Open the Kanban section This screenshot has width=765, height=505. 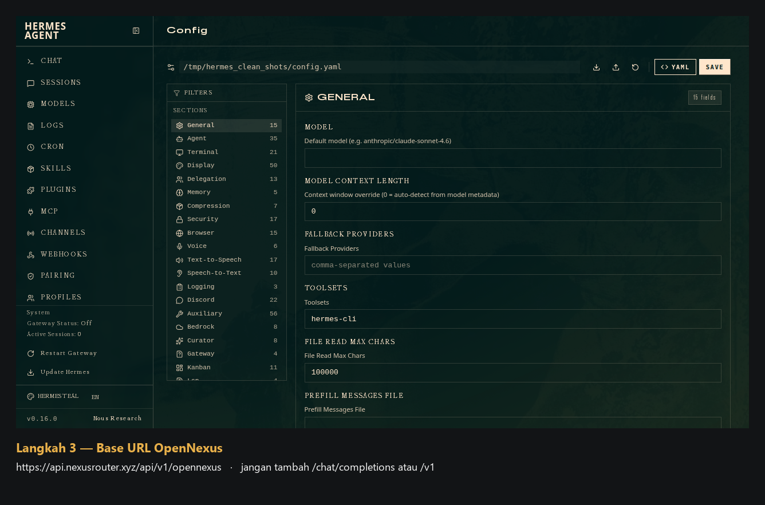[226, 368]
